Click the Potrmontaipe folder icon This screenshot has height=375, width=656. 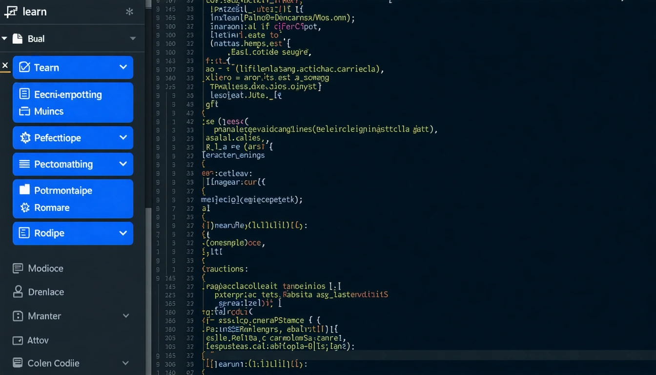tap(24, 189)
